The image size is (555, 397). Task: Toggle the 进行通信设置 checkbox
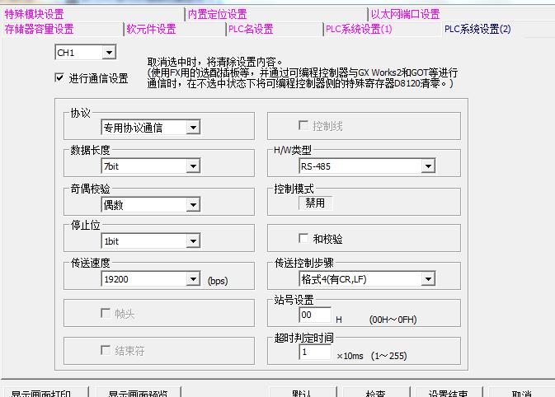tap(59, 78)
